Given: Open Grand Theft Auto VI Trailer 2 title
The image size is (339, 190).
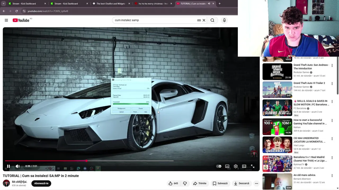Looking at the screenshot, I should click(x=309, y=83).
